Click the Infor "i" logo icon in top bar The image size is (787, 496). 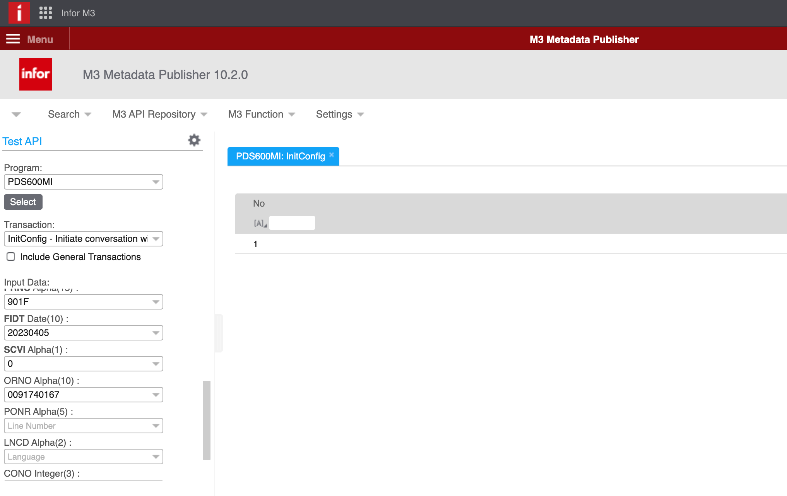(19, 13)
